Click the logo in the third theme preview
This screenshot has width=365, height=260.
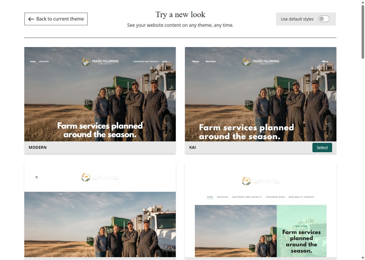[100, 177]
